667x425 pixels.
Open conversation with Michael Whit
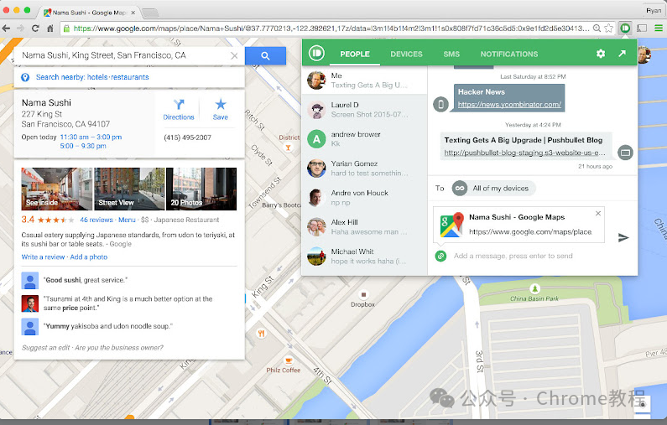[365, 257]
